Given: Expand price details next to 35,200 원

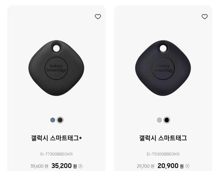Looking at the screenshot, I should 81,166.
